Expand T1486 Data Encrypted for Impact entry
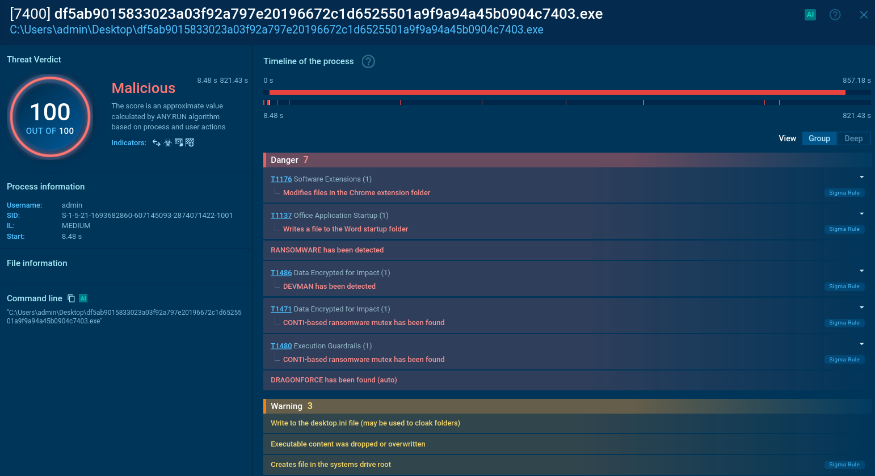The height and width of the screenshot is (476, 875). click(x=862, y=271)
